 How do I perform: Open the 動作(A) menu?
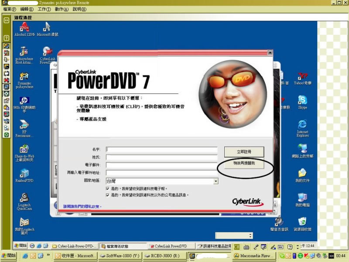[x=62, y=9]
